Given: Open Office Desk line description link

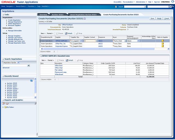Looking at the screenshot, I should click(59, 66).
